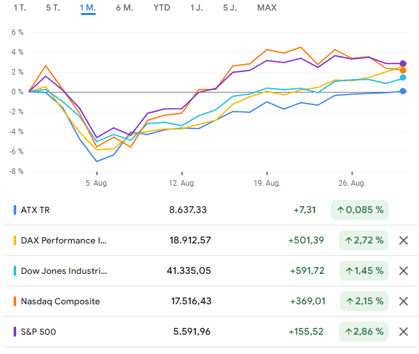
Task: Click the -4 % y-axis label
Action: pos(16,132)
